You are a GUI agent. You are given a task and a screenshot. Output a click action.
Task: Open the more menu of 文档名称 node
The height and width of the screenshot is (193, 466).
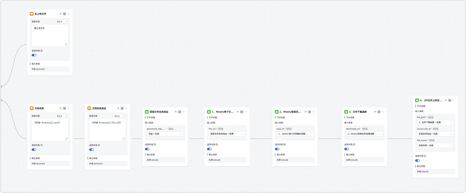[x=68, y=108]
